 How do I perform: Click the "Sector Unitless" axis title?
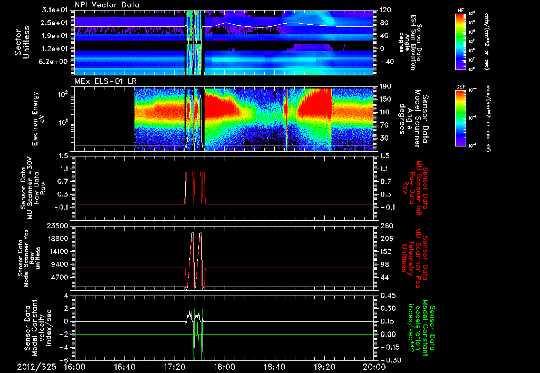[22, 42]
